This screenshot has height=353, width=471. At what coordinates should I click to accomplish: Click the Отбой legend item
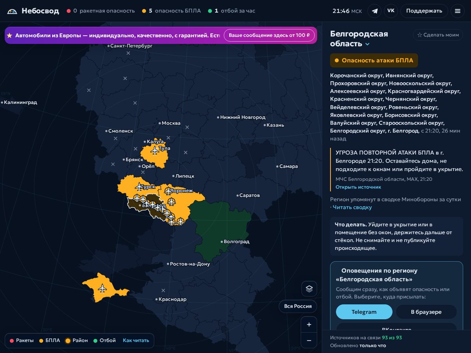[104, 340]
